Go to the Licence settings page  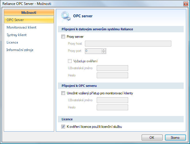point(12,42)
